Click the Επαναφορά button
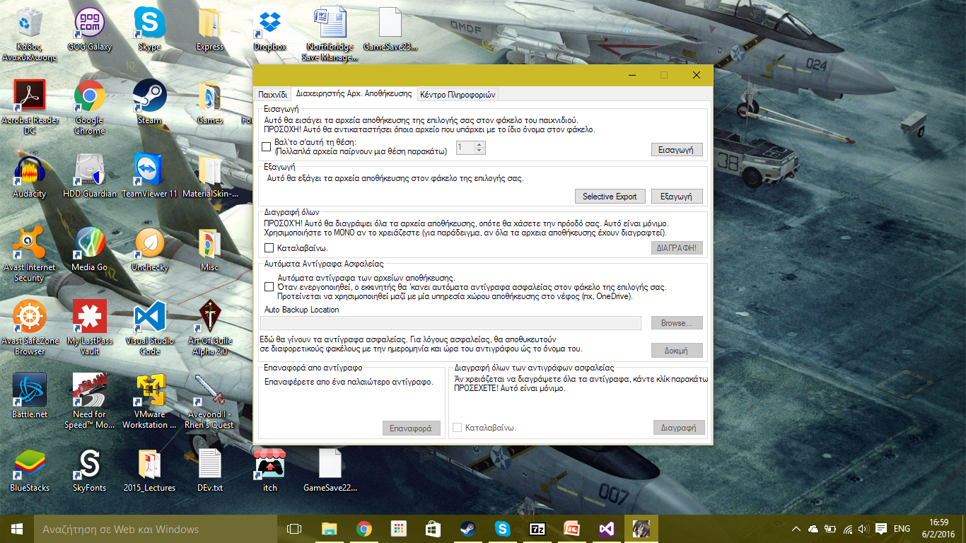This screenshot has width=966, height=543. (411, 428)
